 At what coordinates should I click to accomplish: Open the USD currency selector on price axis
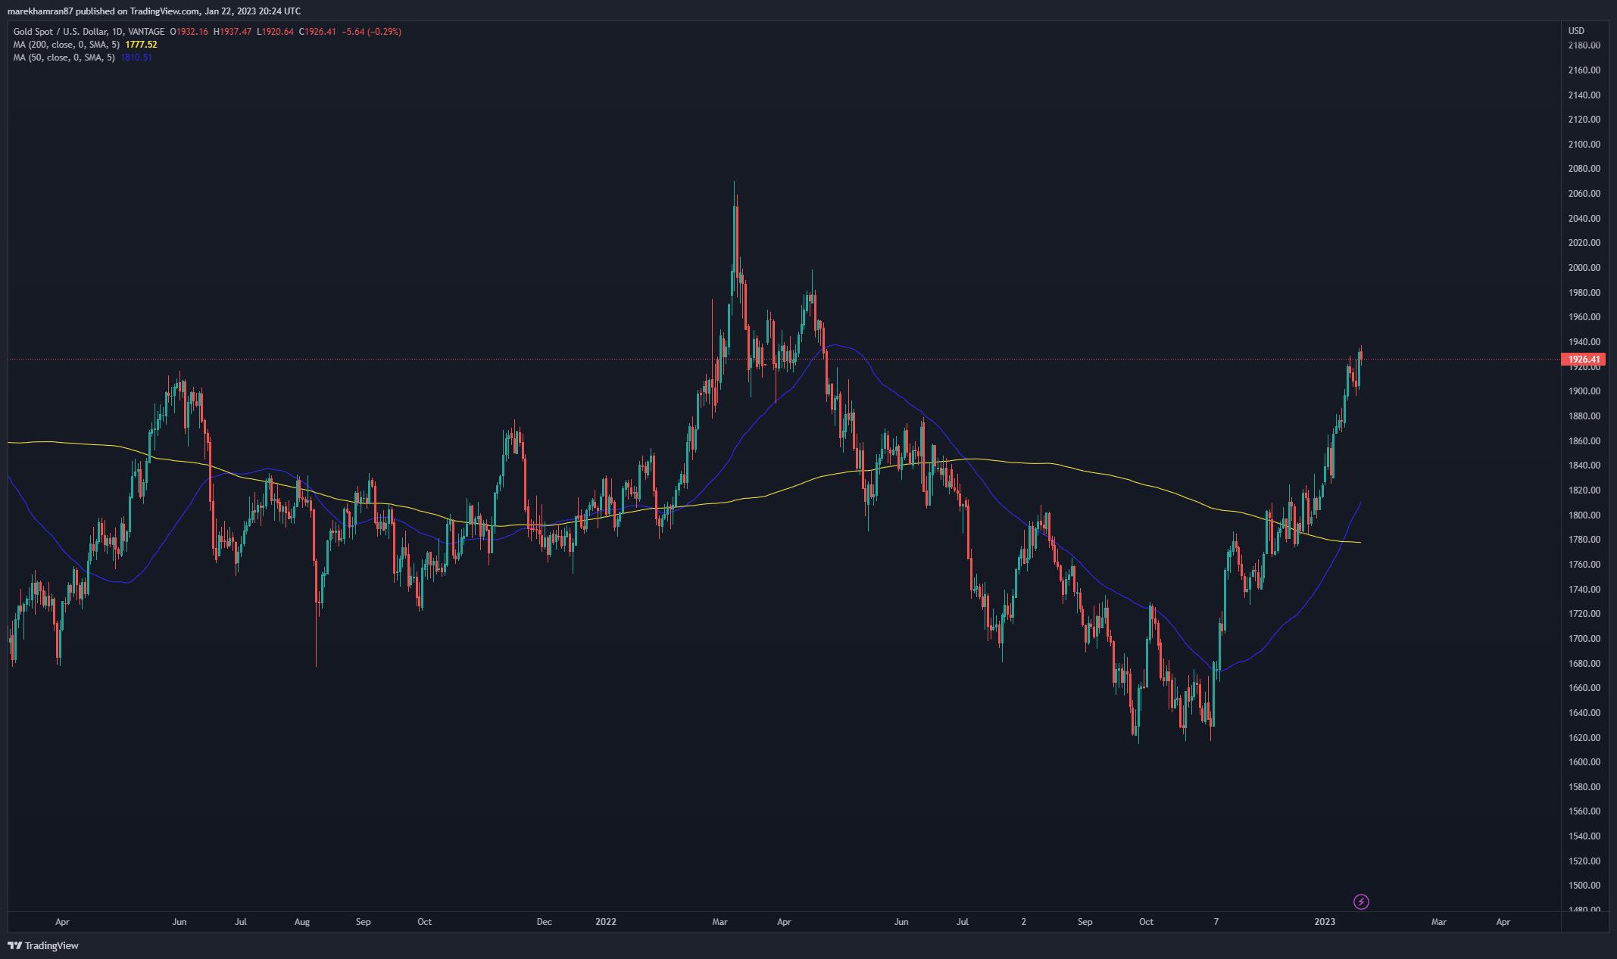coord(1576,31)
